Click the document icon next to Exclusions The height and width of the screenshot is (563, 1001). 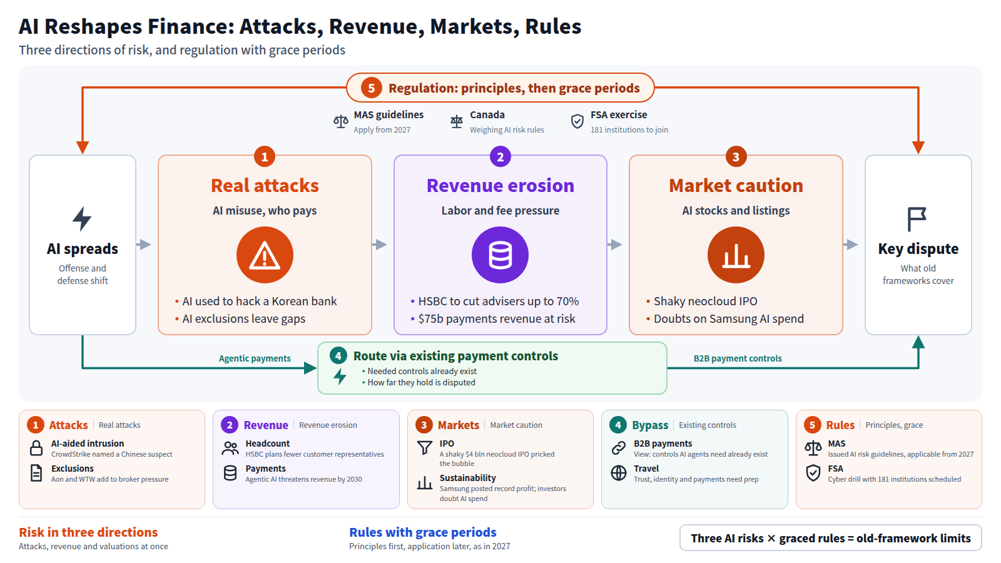tap(36, 473)
